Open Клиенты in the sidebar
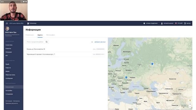Viewport: 196px width, 110px height. point(8,49)
